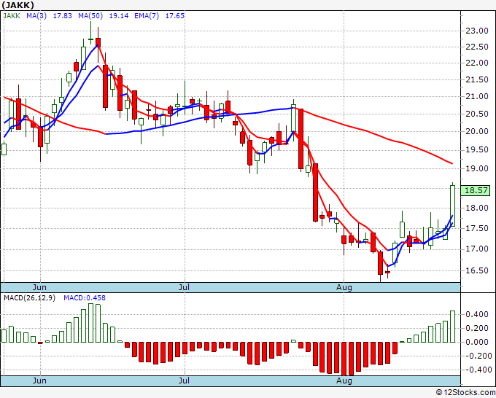Click the MA(3) indicator label
The height and width of the screenshot is (398, 496).
coord(36,16)
